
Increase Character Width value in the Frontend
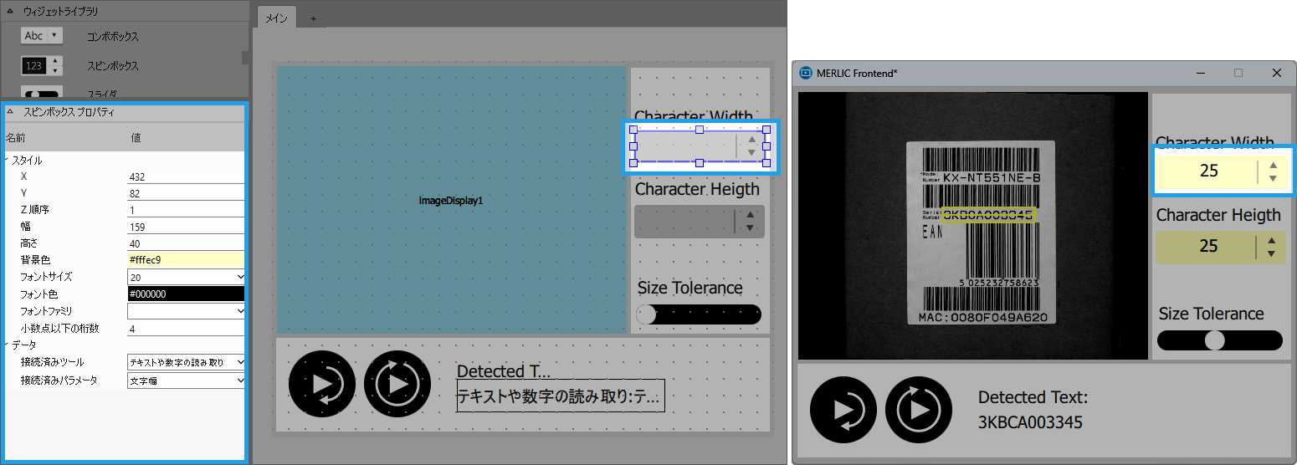[x=1273, y=165]
